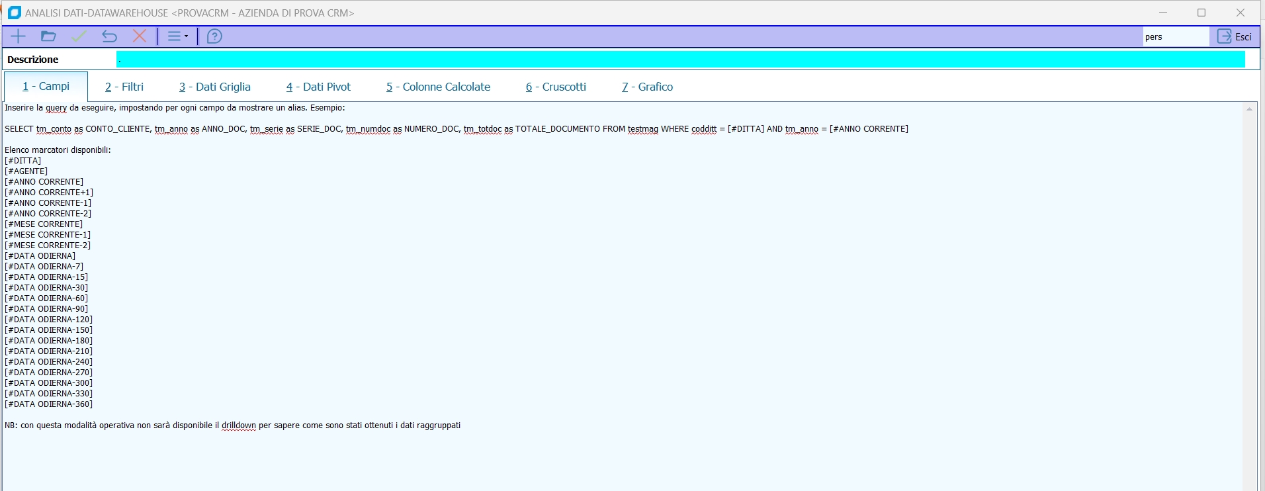
Task: Switch to the '6 - Cruscotti' tab
Action: tap(556, 87)
